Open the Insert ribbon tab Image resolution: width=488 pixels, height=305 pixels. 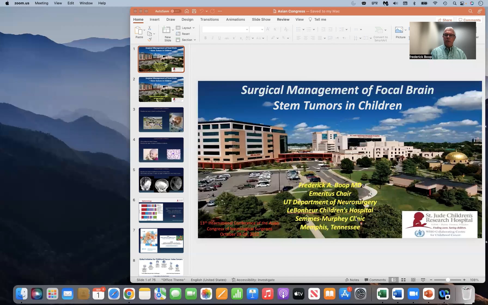tap(154, 19)
